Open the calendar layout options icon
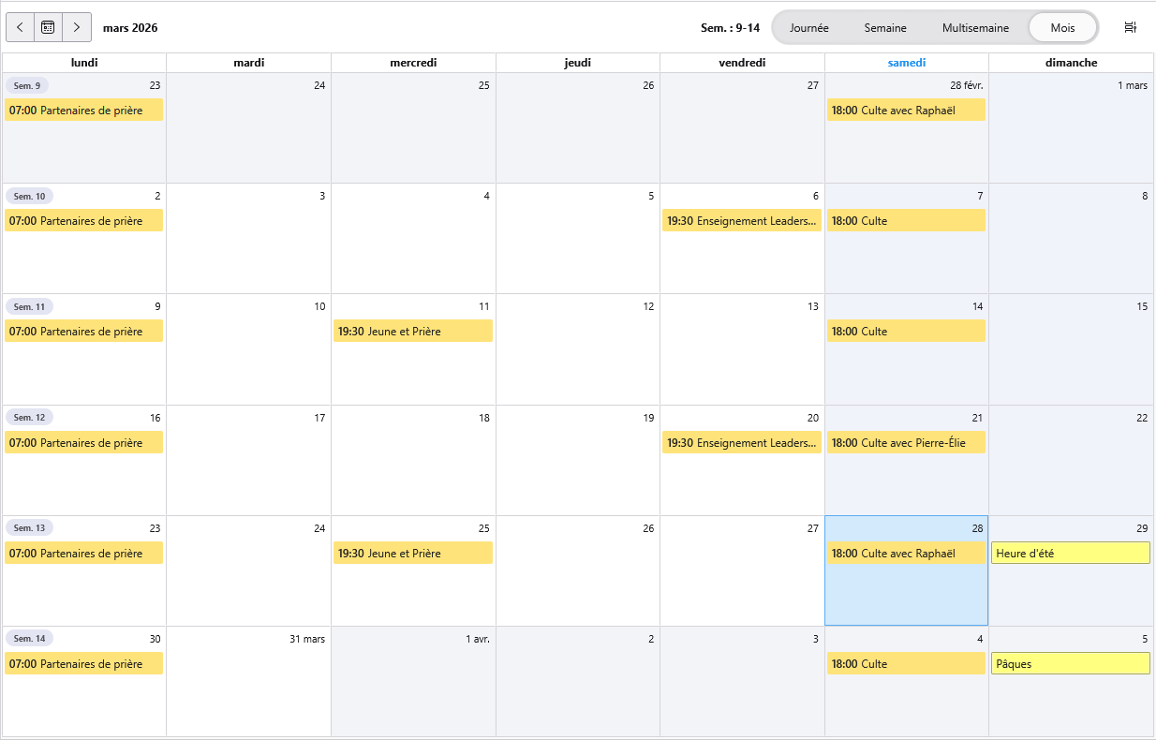This screenshot has height=740, width=1156. coord(1130,27)
